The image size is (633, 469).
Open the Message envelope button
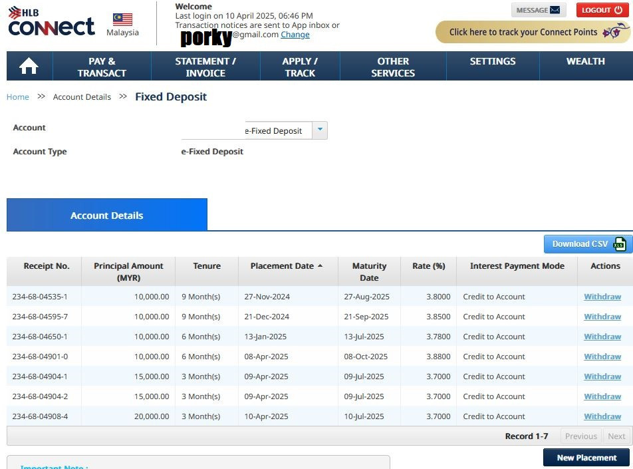[x=539, y=10]
